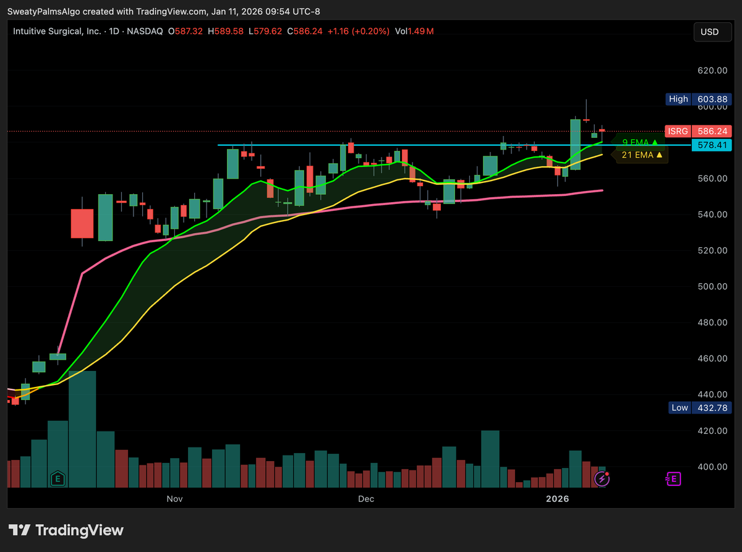Click the 9 EMA up-arrow label
Image resolution: width=742 pixels, height=552 pixels.
(x=639, y=142)
